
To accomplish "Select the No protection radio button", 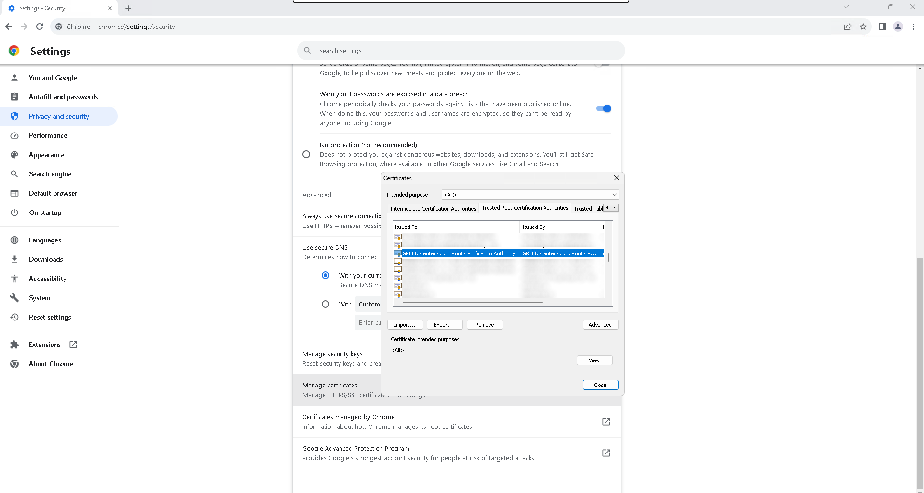I will [306, 154].
